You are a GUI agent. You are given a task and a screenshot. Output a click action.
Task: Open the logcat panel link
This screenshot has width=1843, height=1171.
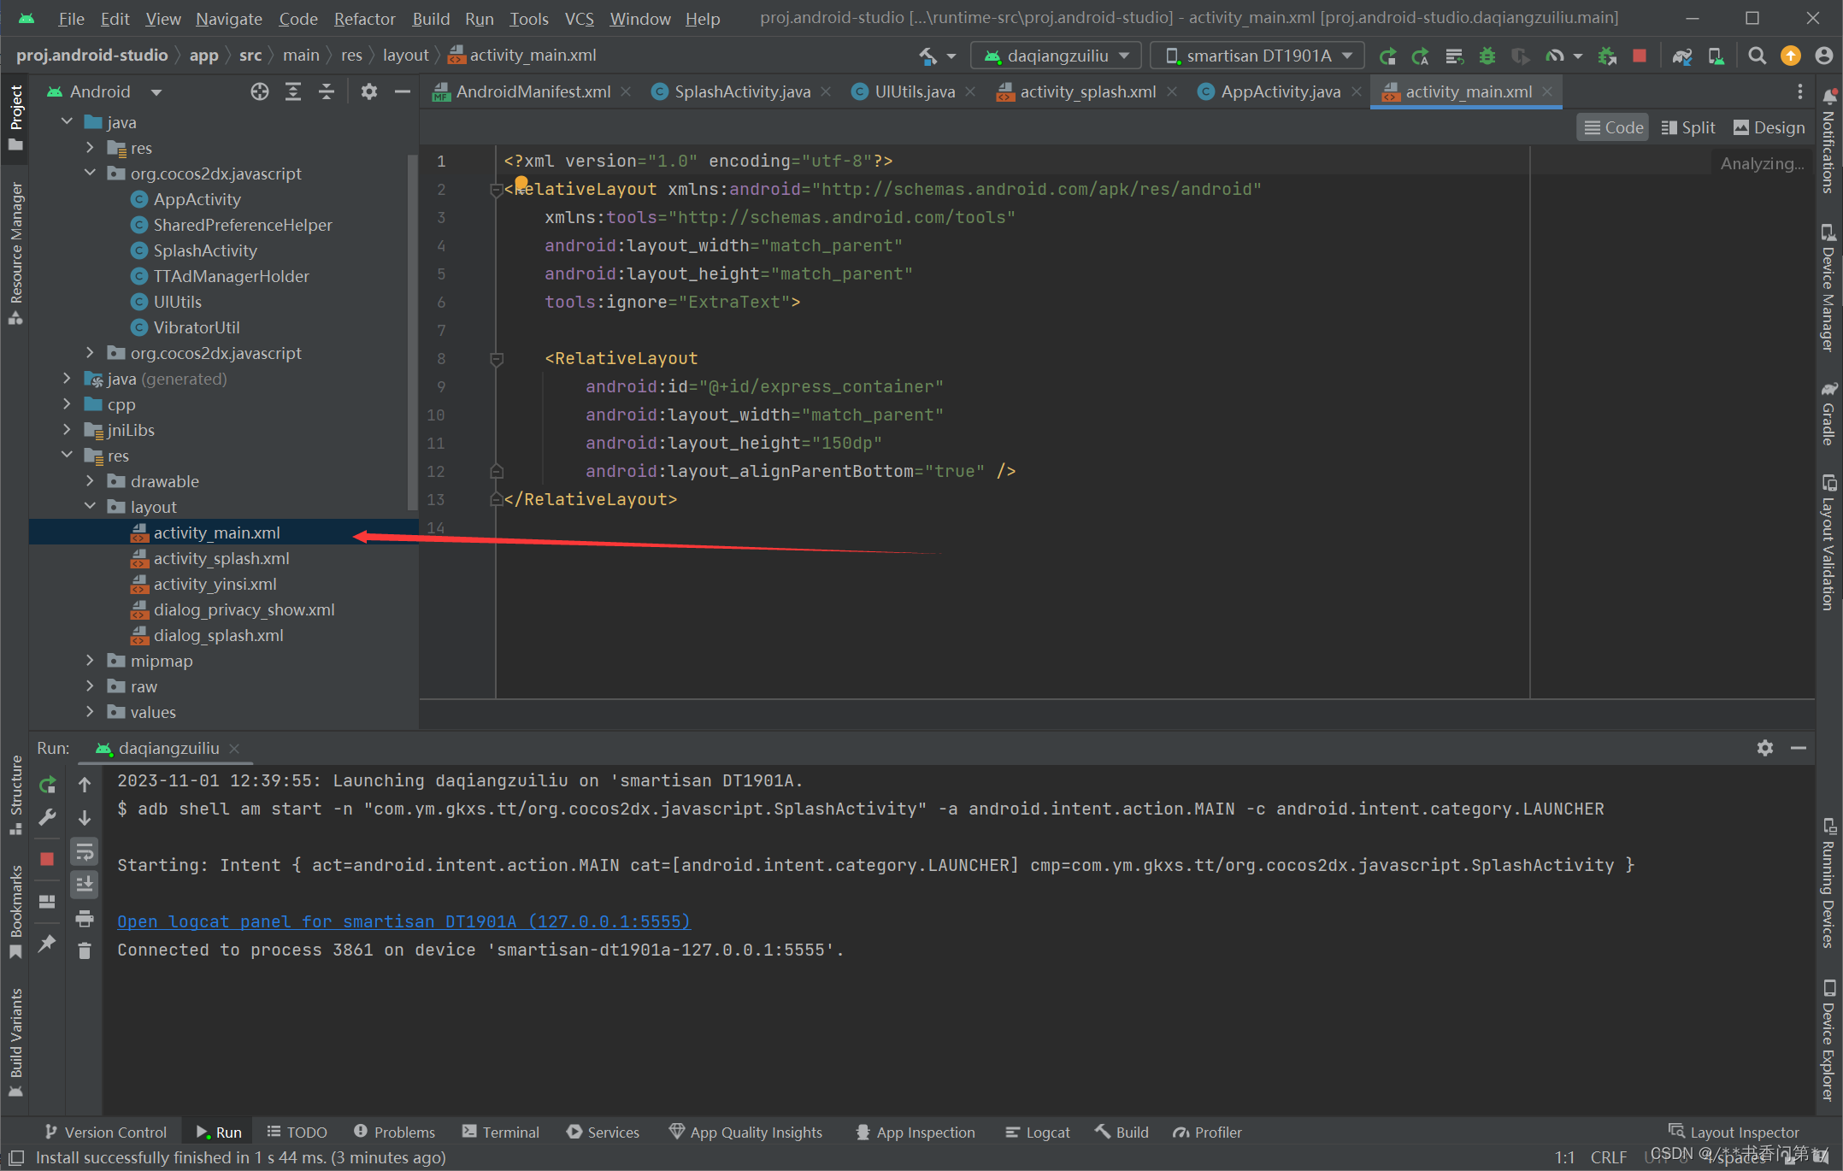click(403, 921)
